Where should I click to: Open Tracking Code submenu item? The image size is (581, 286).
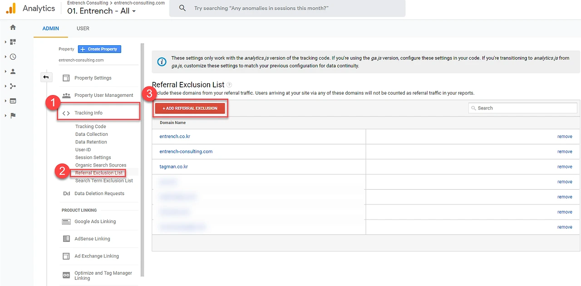point(91,126)
